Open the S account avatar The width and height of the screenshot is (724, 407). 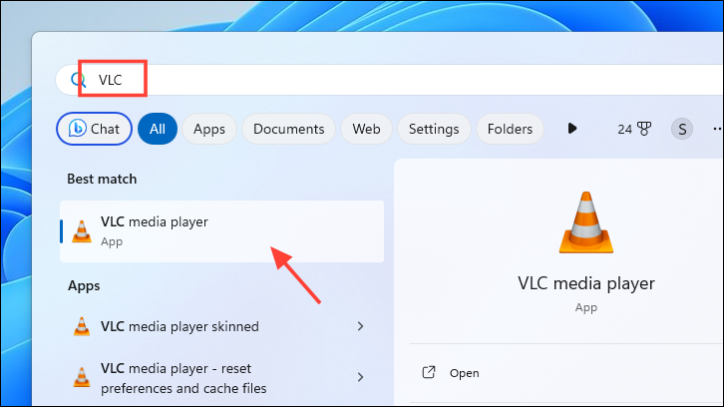(x=682, y=129)
